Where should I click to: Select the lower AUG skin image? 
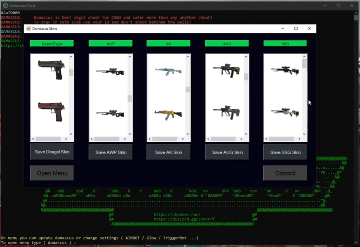(226, 112)
